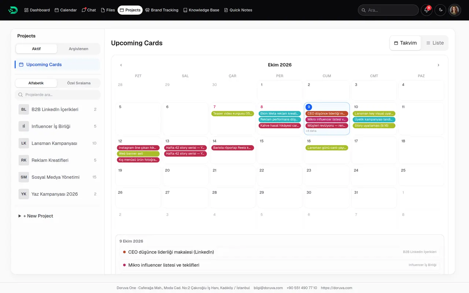
Task: Open the user avatar menu
Action: [x=454, y=10]
